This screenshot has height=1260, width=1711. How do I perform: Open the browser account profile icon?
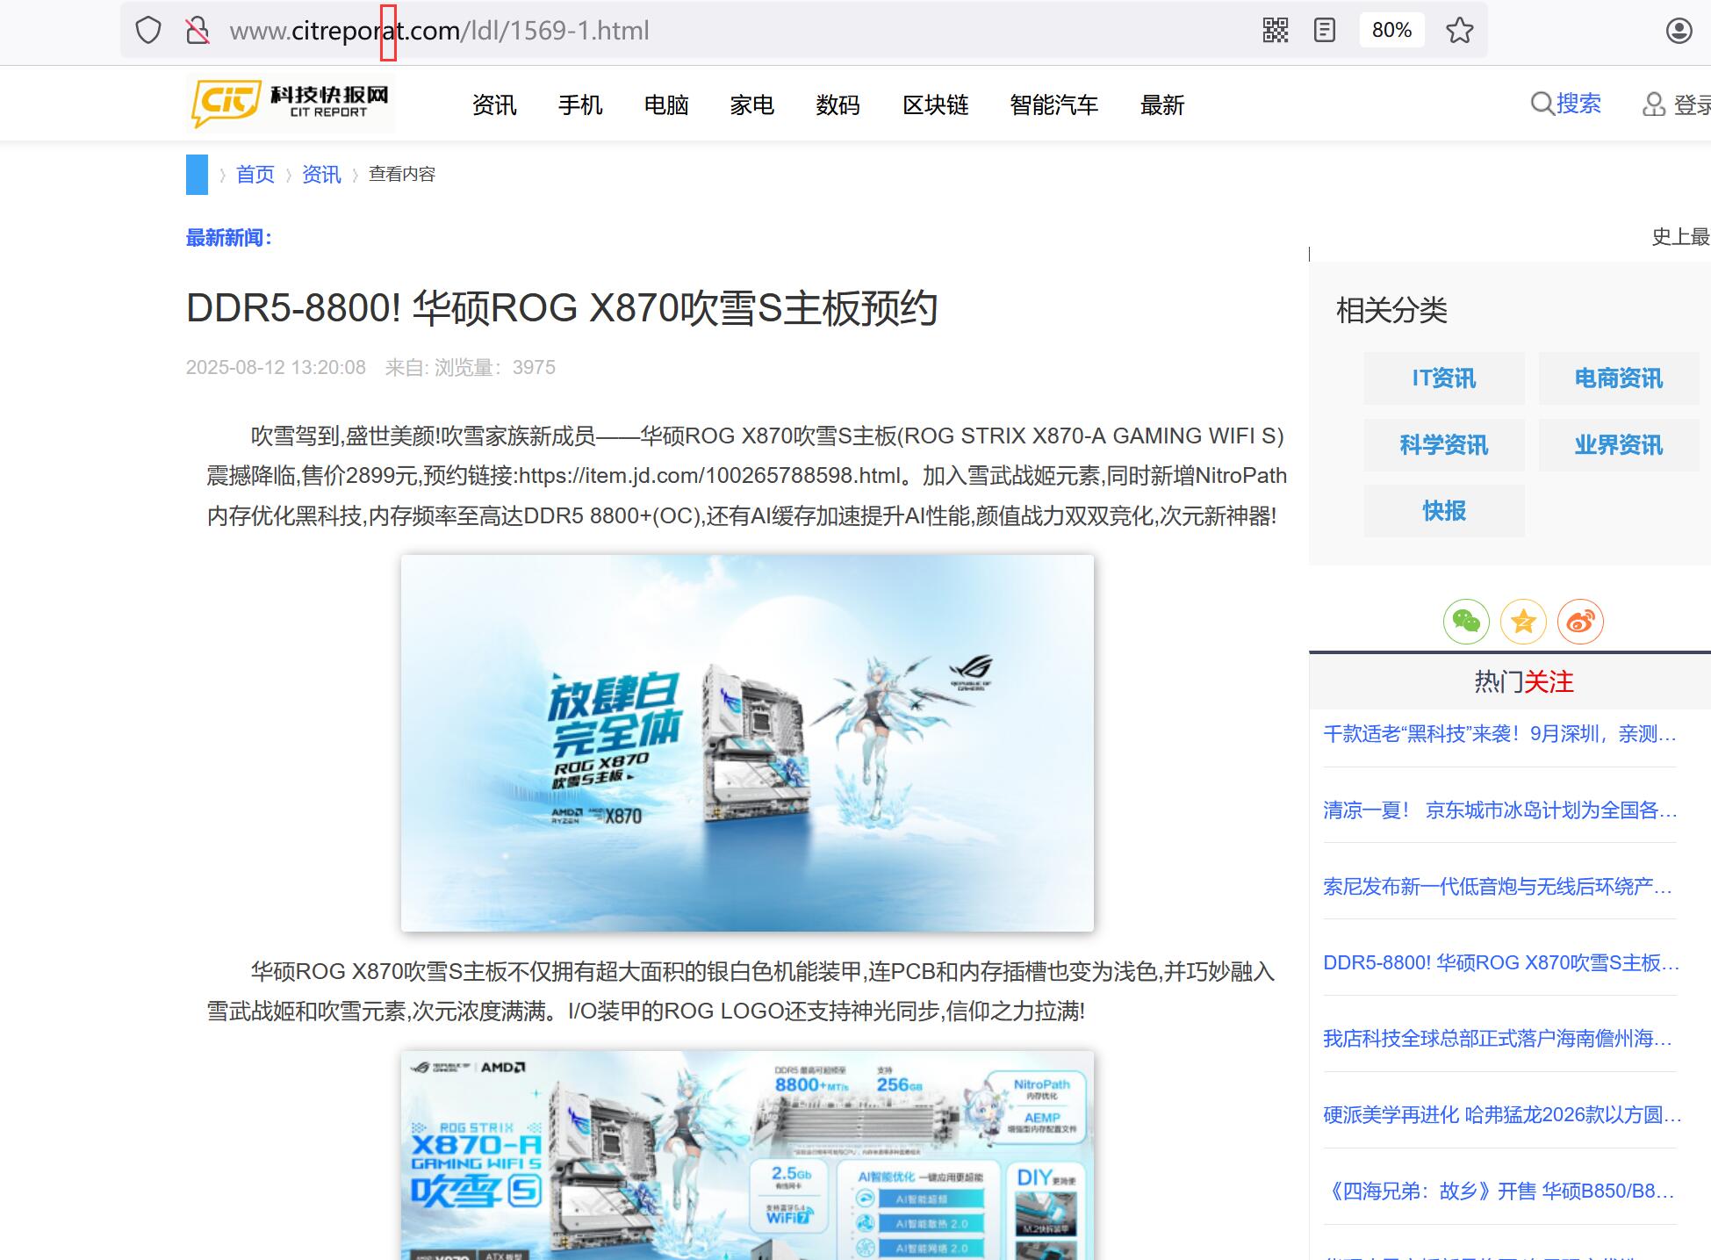click(x=1677, y=30)
